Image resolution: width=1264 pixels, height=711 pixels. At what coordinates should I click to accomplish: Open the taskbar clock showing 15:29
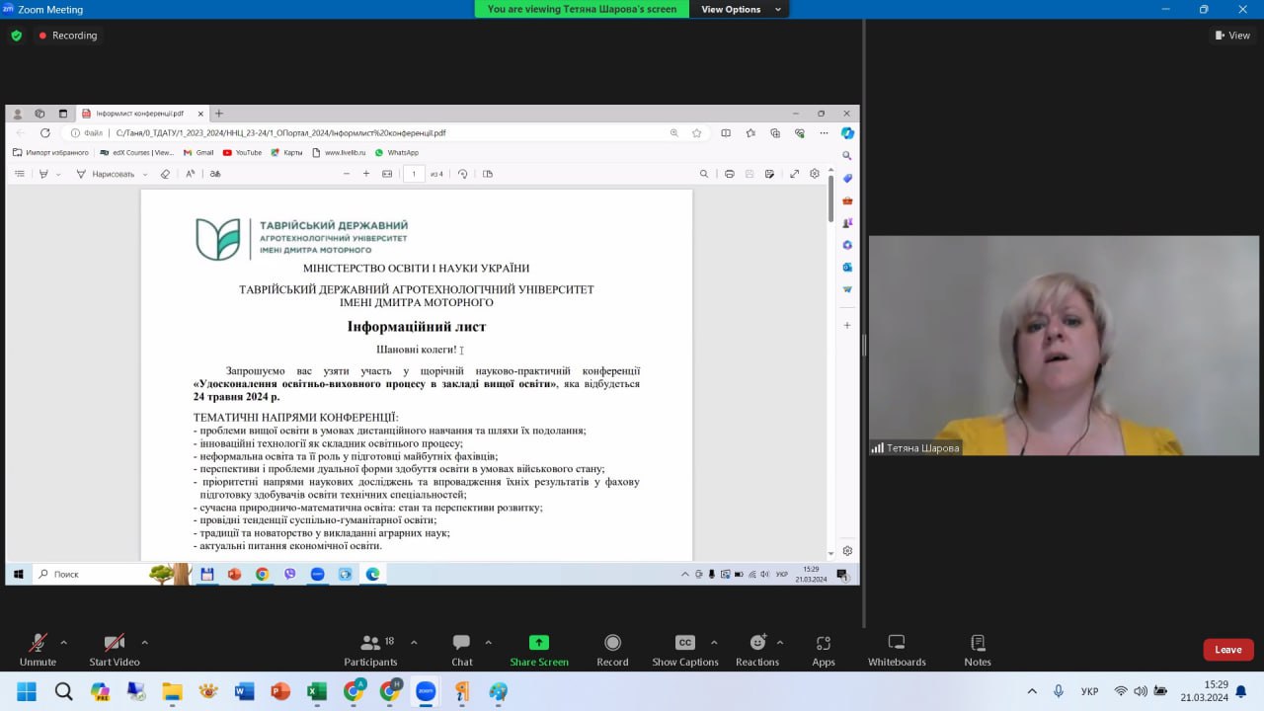pos(1204,691)
